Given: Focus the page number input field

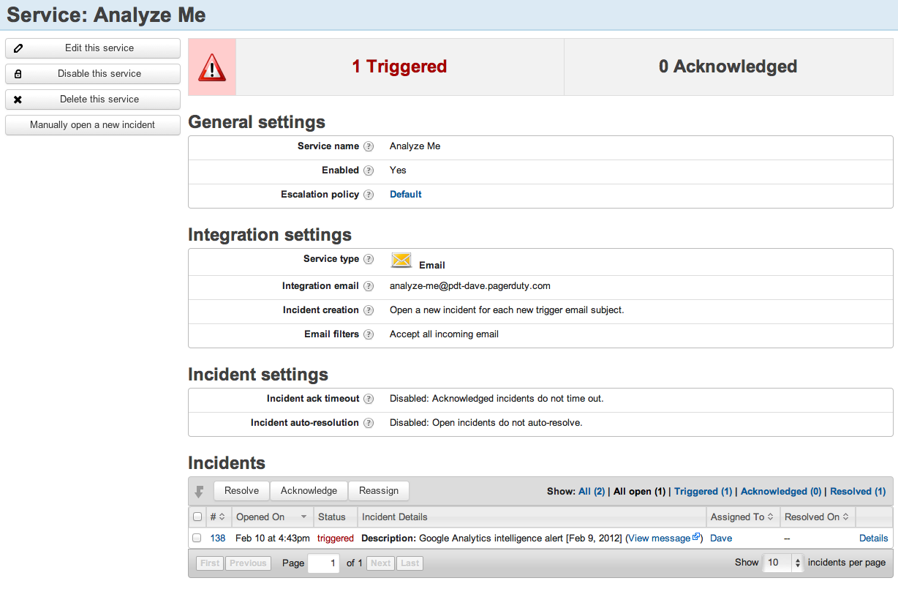Looking at the screenshot, I should coord(324,563).
